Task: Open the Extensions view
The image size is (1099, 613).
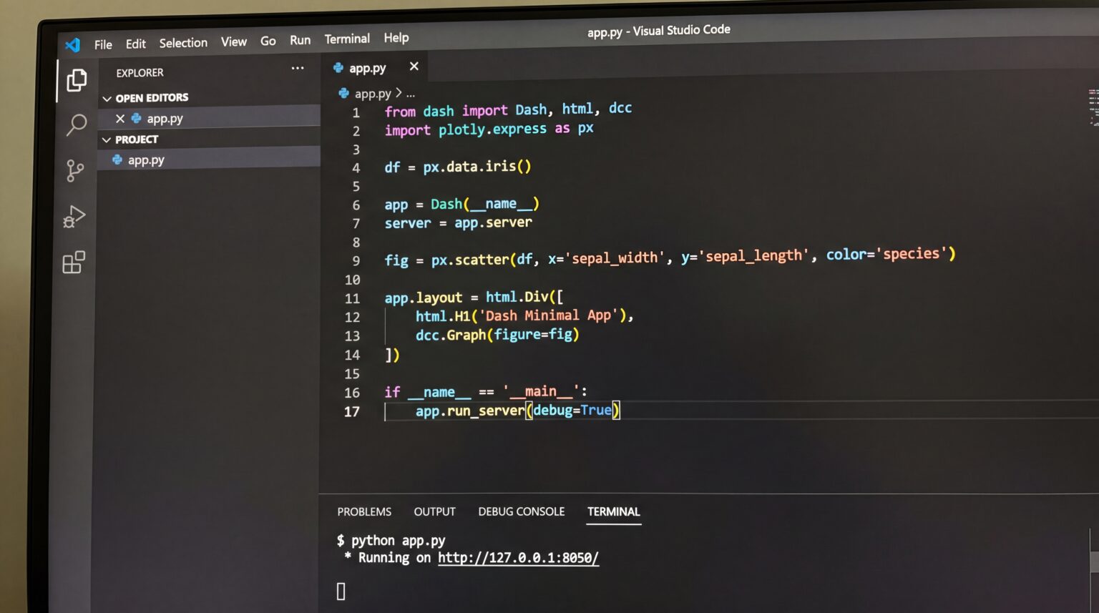Action: [x=74, y=263]
